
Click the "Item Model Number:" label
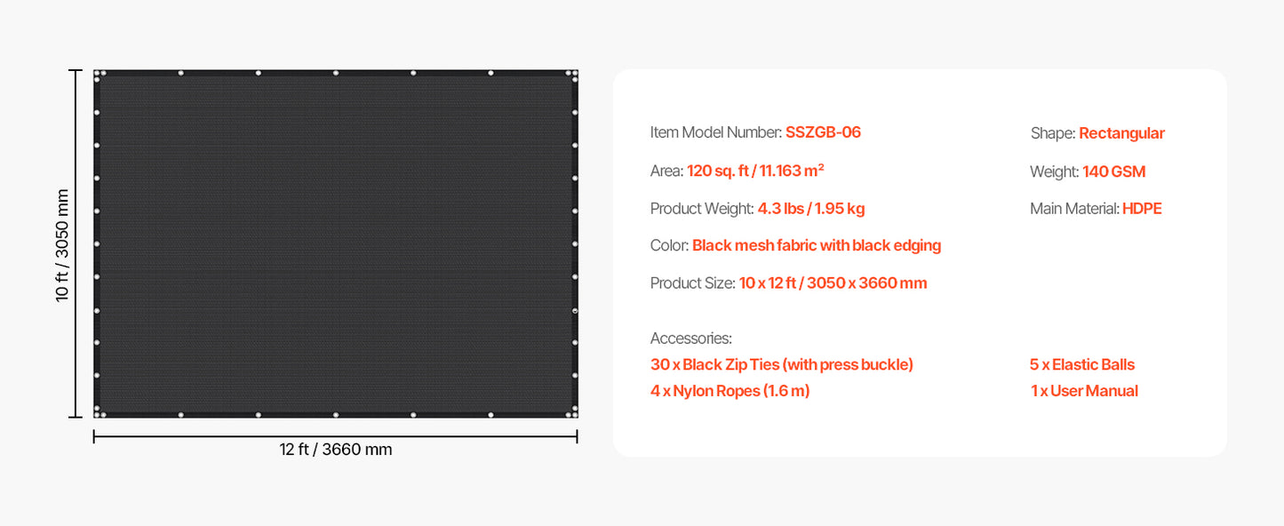tap(715, 132)
